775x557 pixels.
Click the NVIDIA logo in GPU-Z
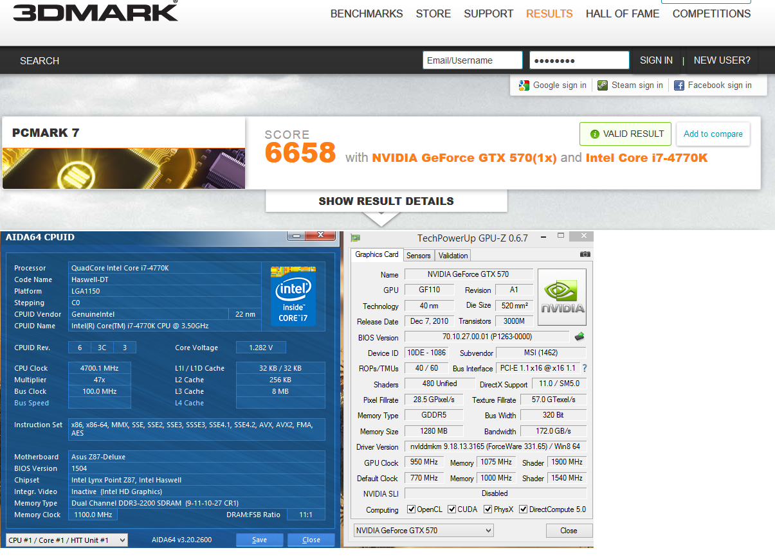coord(562,297)
